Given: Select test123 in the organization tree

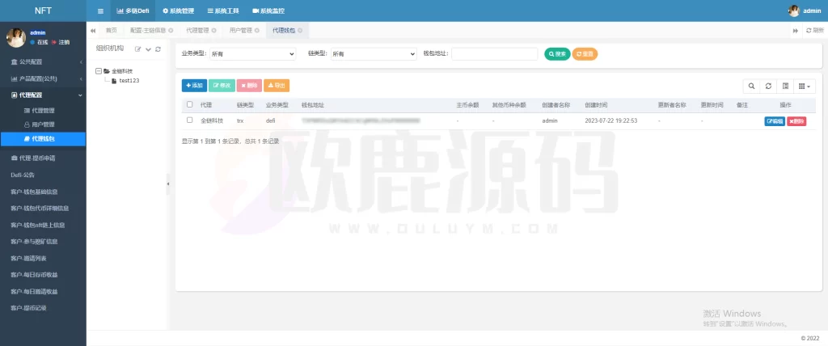Looking at the screenshot, I should tap(129, 80).
